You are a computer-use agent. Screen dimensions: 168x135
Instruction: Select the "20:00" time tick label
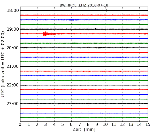[13, 48]
